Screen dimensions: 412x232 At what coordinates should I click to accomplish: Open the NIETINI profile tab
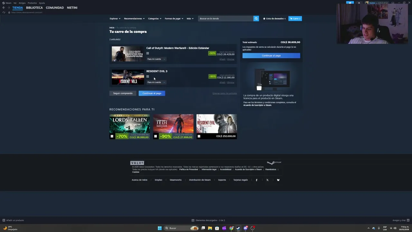click(x=72, y=8)
